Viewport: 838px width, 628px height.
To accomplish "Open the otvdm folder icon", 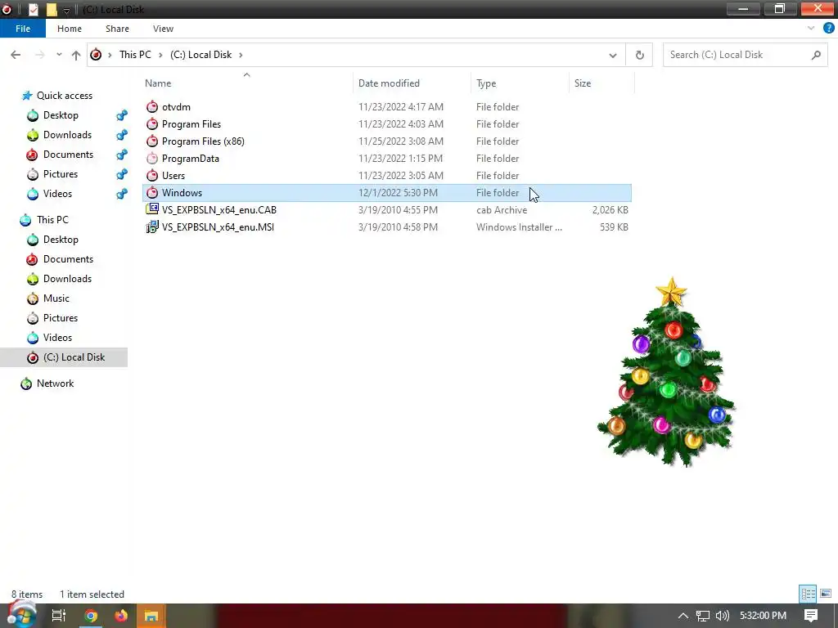I will pos(152,107).
